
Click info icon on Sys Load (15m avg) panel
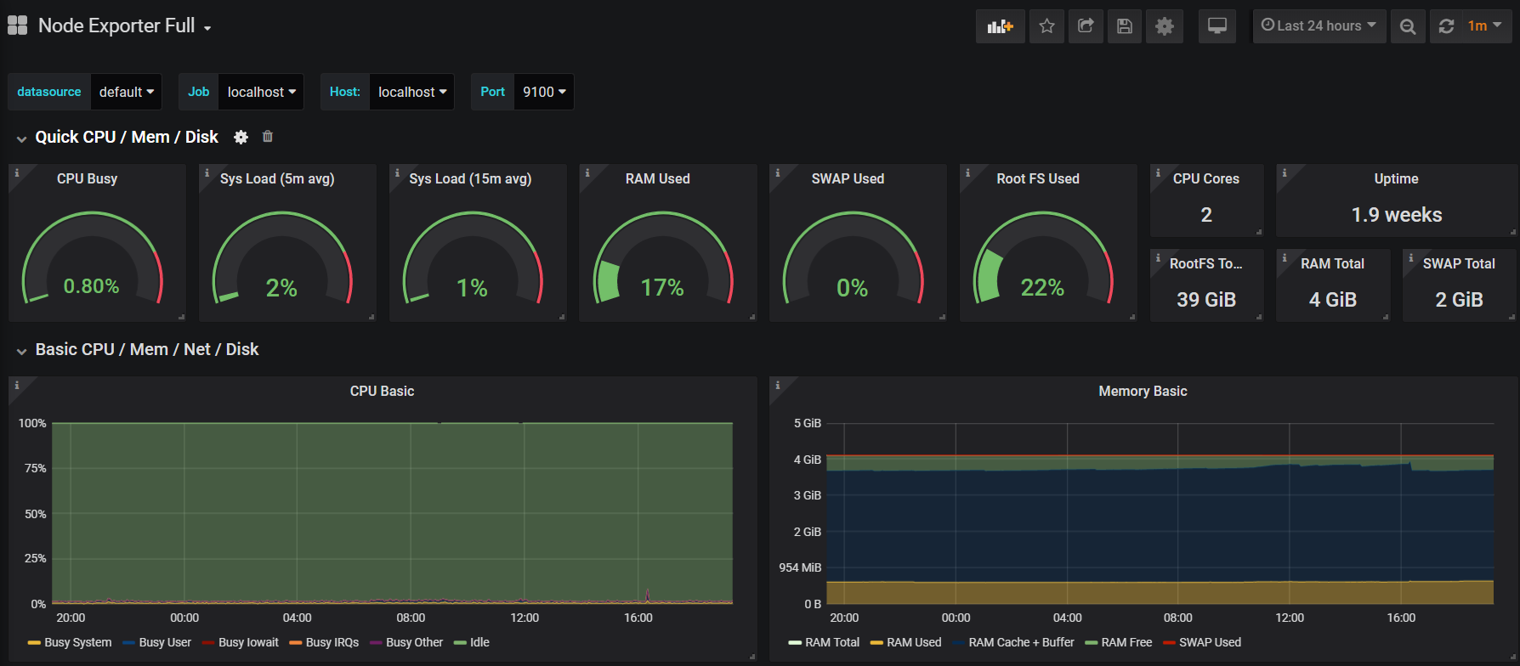pyautogui.click(x=398, y=172)
